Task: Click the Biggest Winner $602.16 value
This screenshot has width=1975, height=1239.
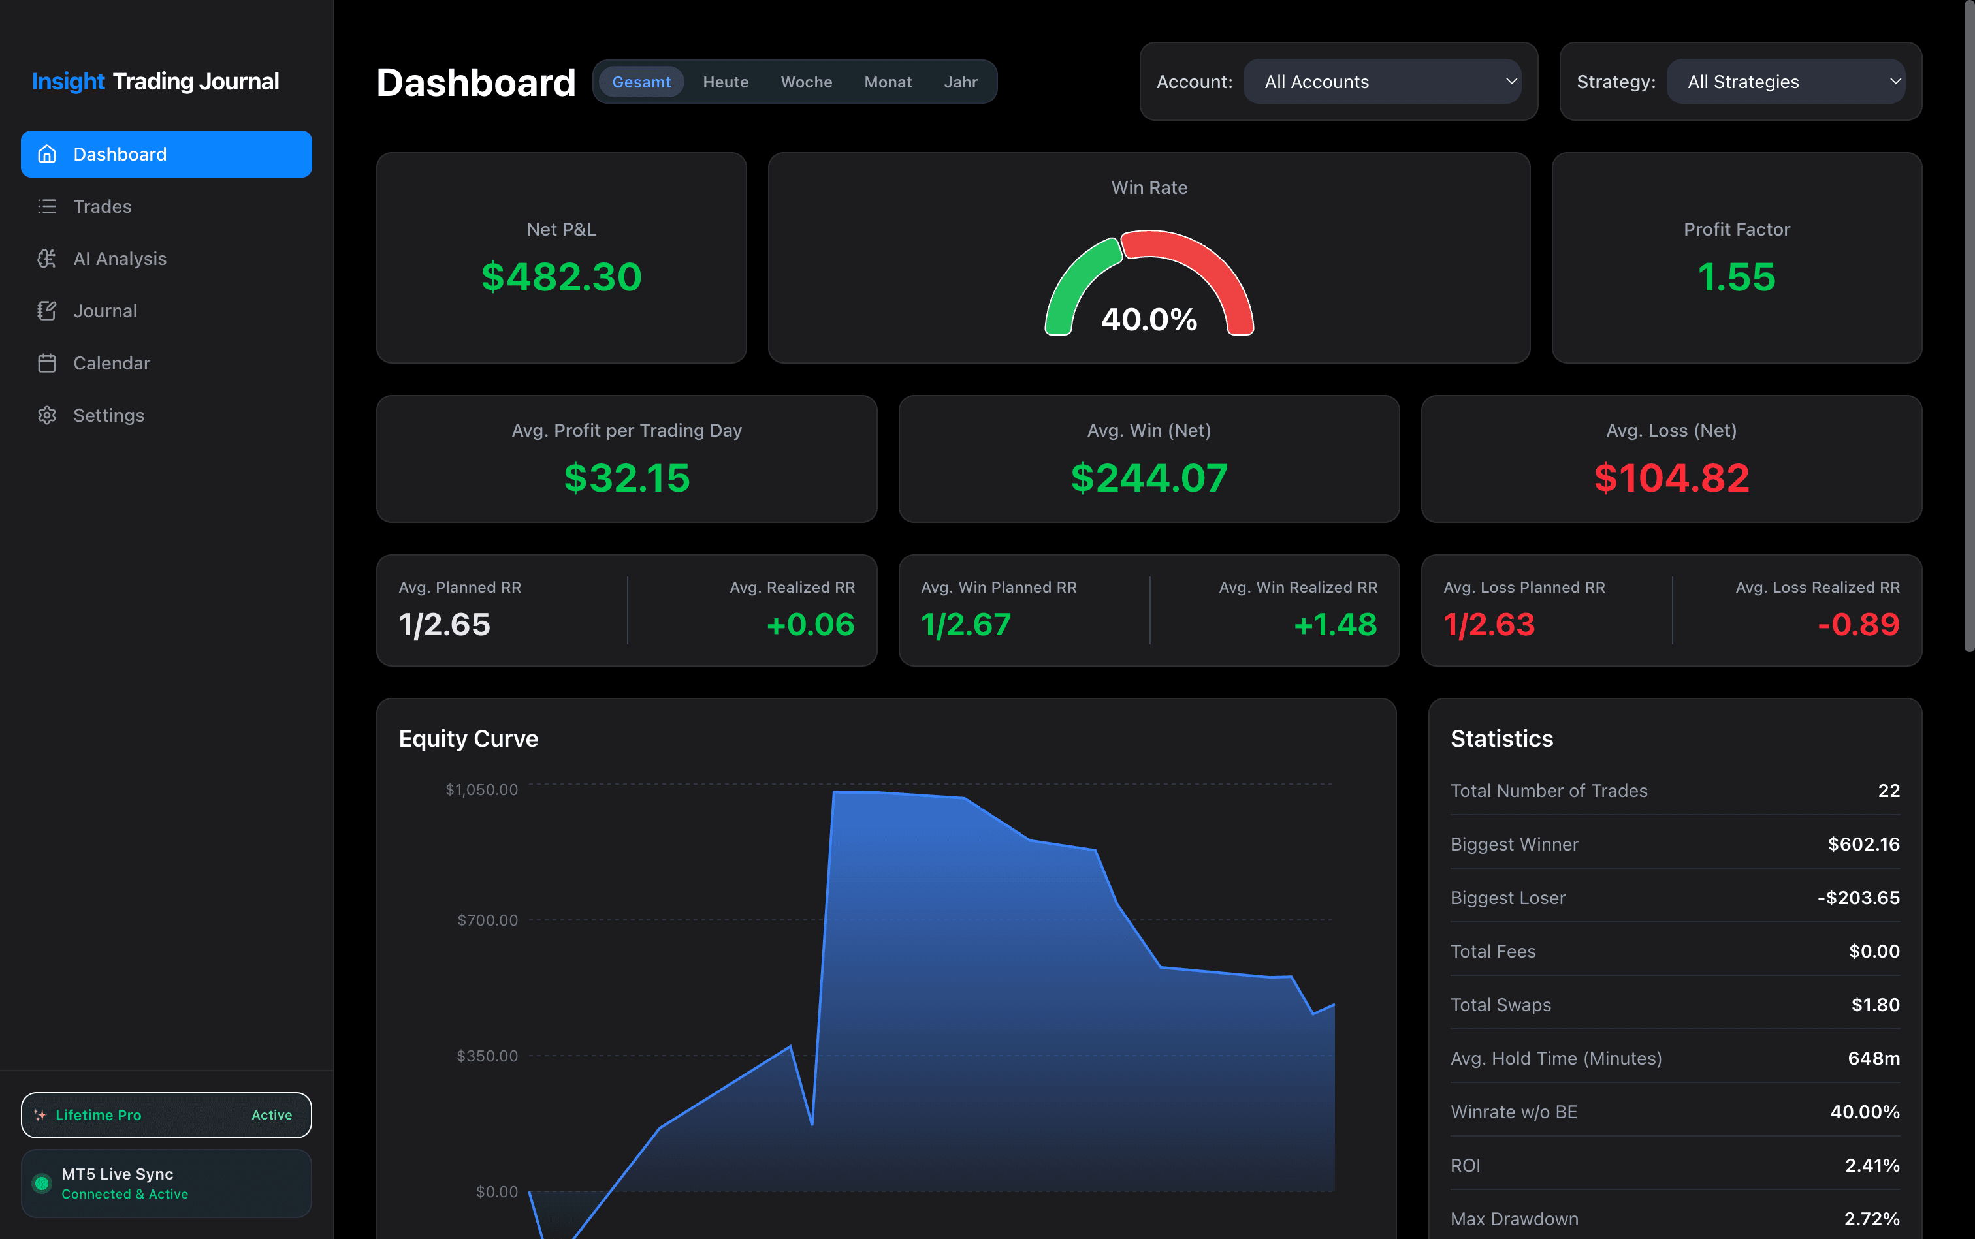Action: point(1863,844)
